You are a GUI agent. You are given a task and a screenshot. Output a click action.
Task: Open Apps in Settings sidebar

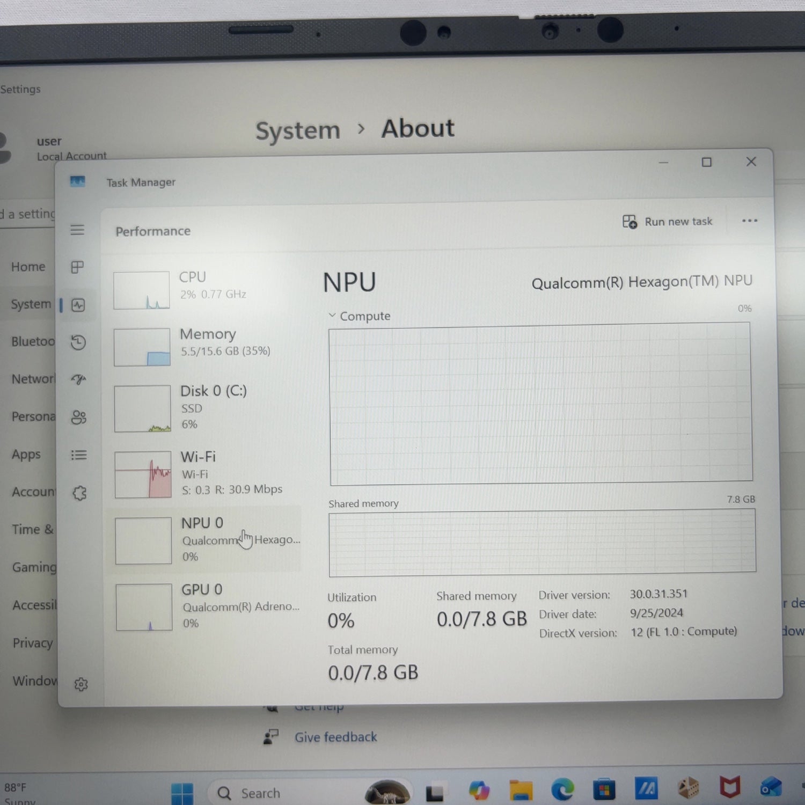(26, 454)
